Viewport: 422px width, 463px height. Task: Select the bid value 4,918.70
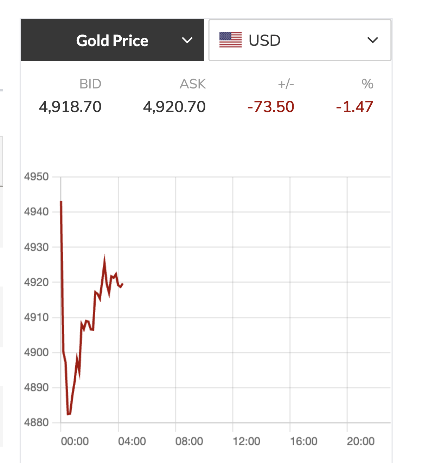[70, 107]
